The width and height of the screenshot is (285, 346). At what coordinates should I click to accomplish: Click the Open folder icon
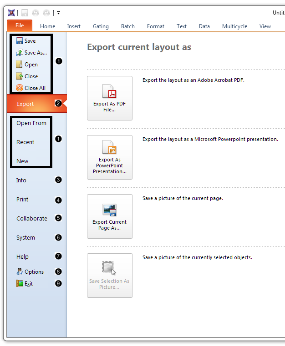point(20,65)
